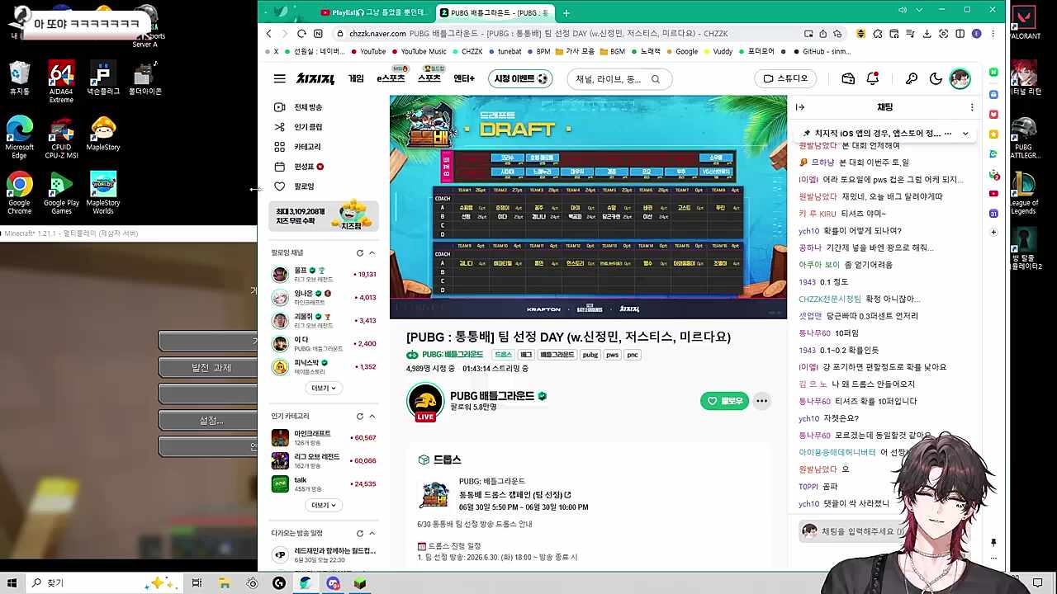
Task: Click the live stream video player
Action: (x=589, y=206)
